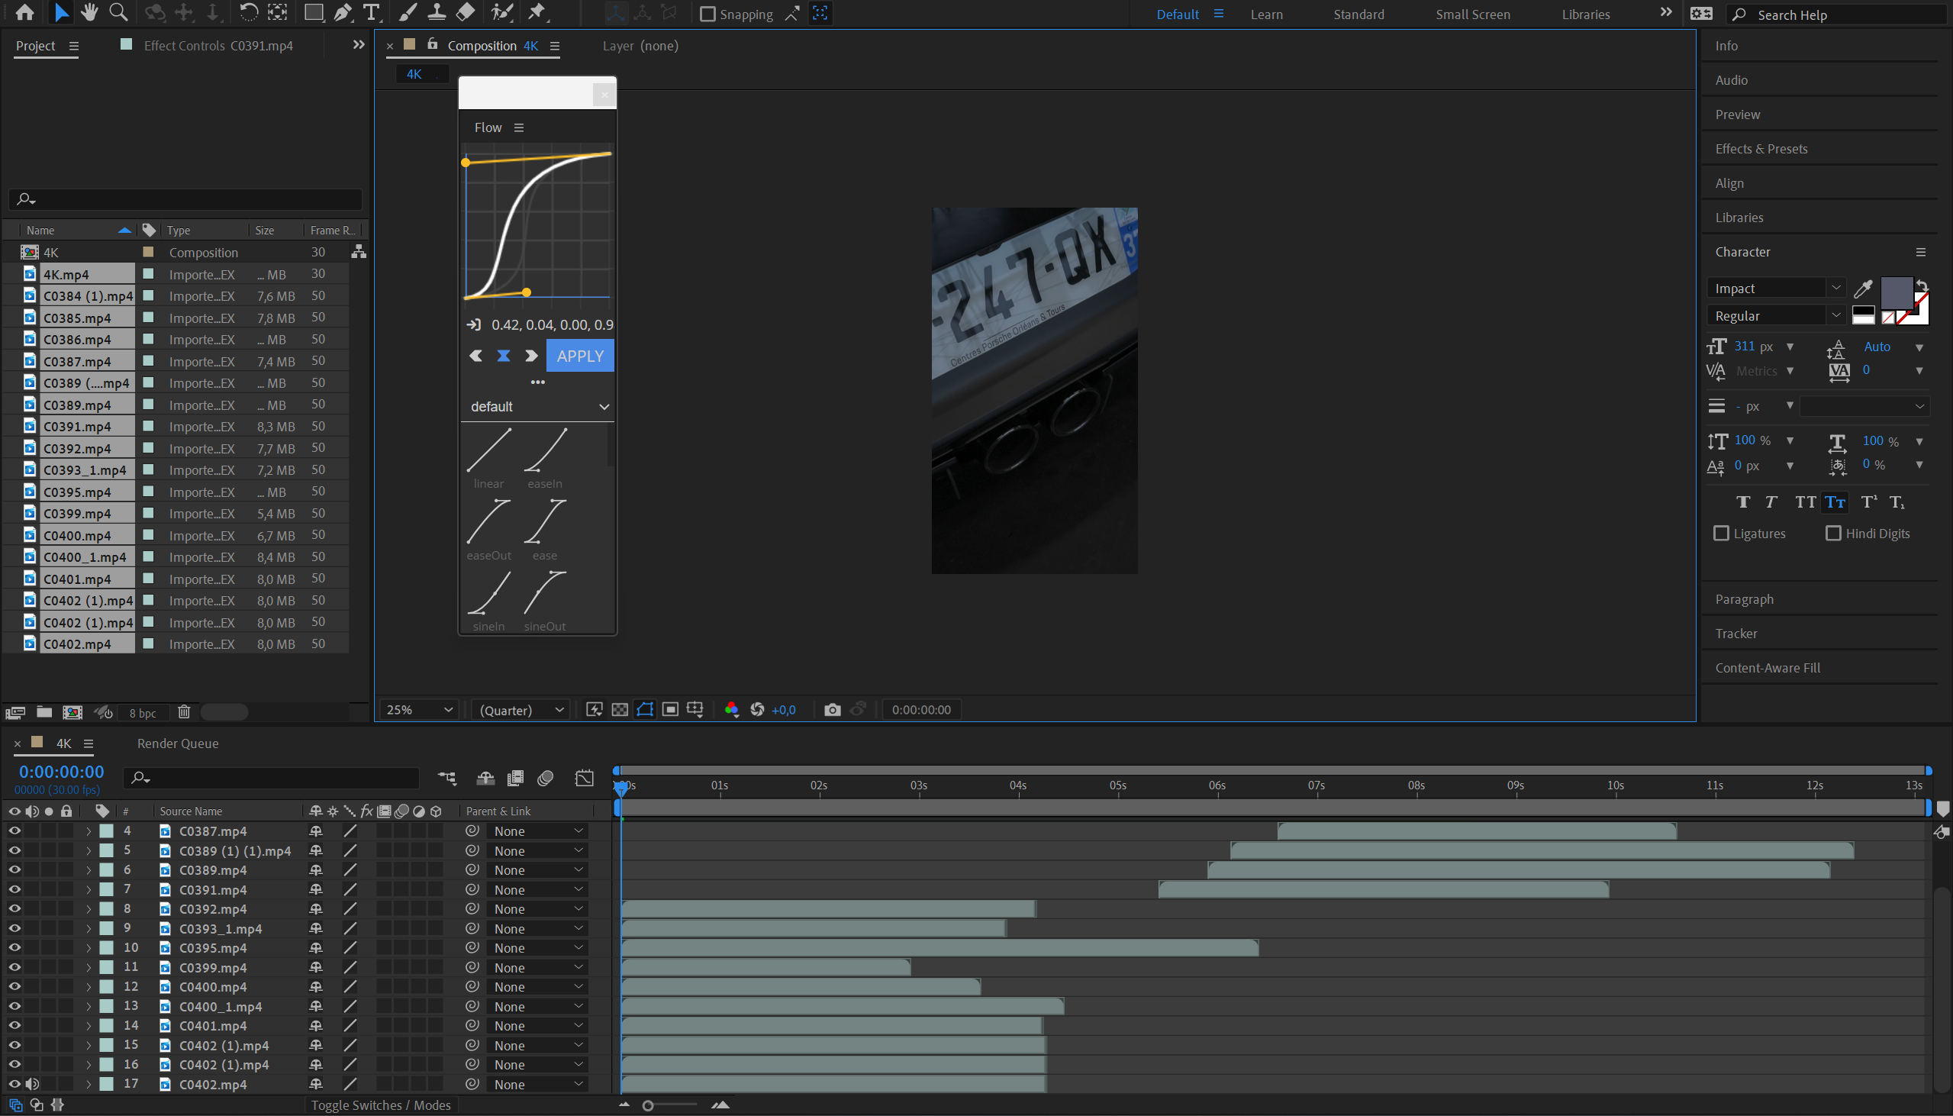
Task: Take snapshot with camera icon
Action: [832, 710]
